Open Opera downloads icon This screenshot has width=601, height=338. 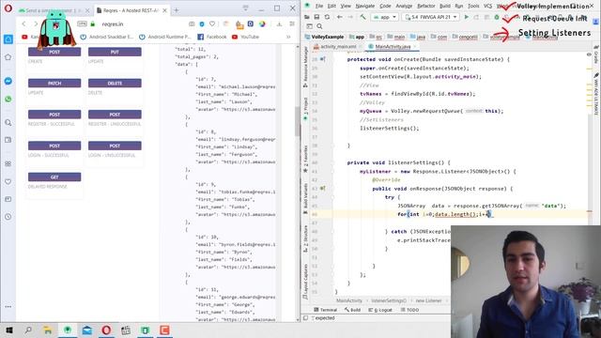click(x=279, y=23)
